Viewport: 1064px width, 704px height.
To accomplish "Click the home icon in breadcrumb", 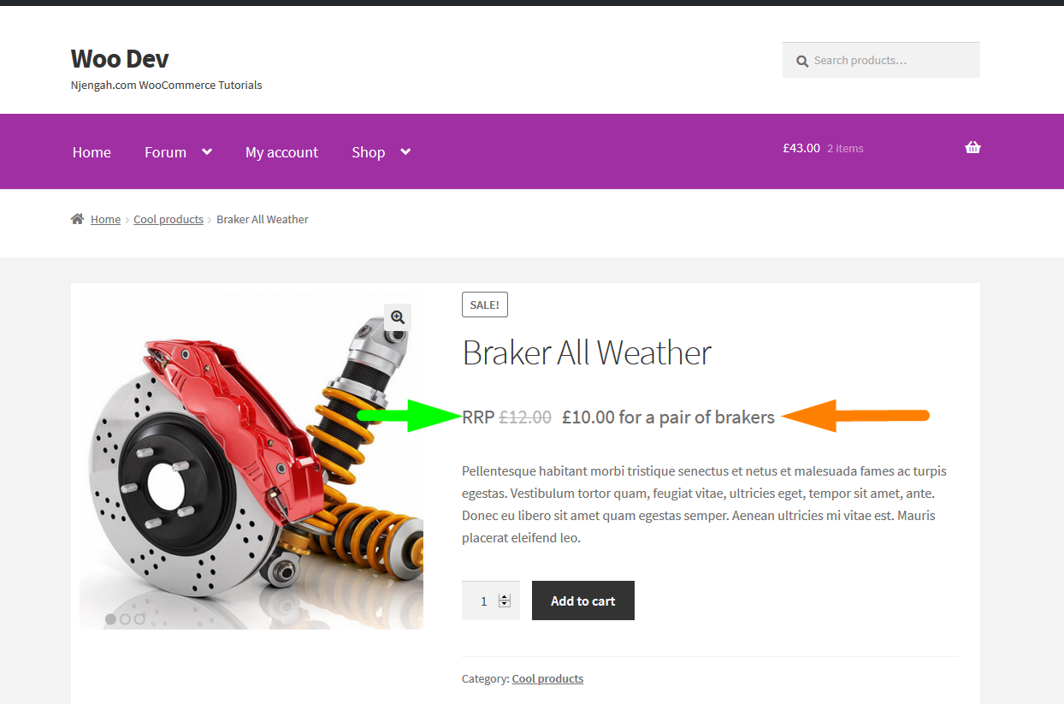I will 78,219.
